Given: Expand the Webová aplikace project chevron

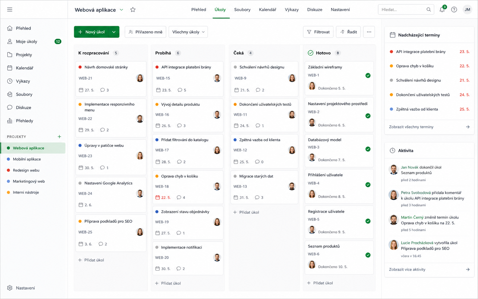Looking at the screenshot, I should [121, 10].
